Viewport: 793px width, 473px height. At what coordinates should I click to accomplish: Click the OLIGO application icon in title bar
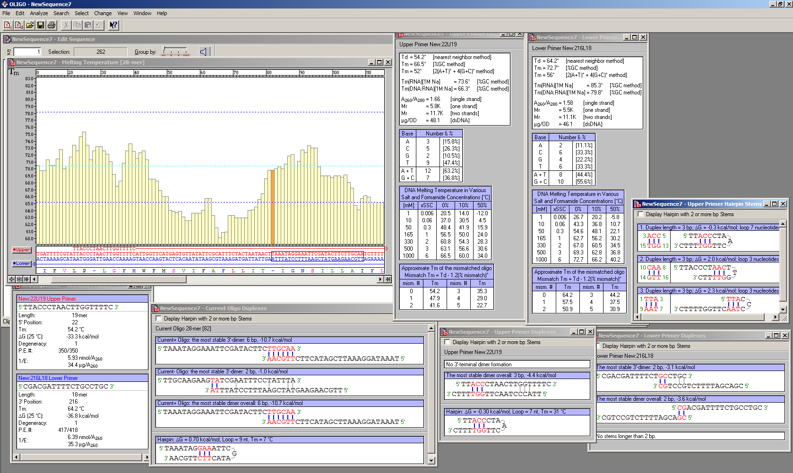click(x=4, y=4)
